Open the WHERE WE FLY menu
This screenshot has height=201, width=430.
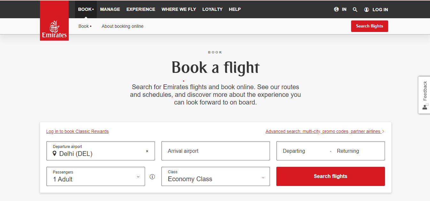(179, 9)
